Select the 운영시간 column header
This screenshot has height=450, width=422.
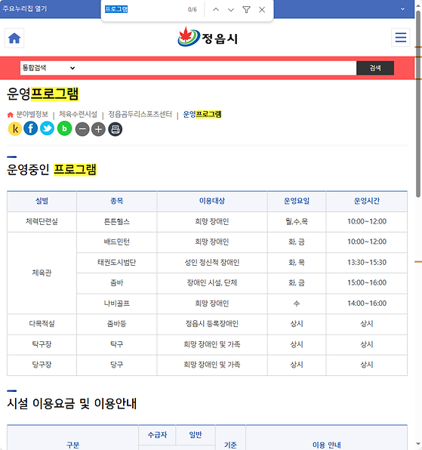[x=367, y=201]
